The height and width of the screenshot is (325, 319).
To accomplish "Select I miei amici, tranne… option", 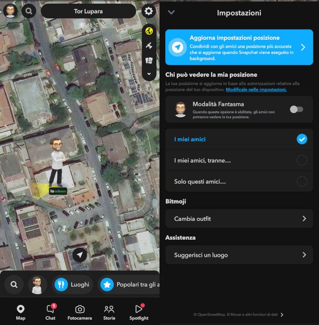I will pyautogui.click(x=239, y=160).
